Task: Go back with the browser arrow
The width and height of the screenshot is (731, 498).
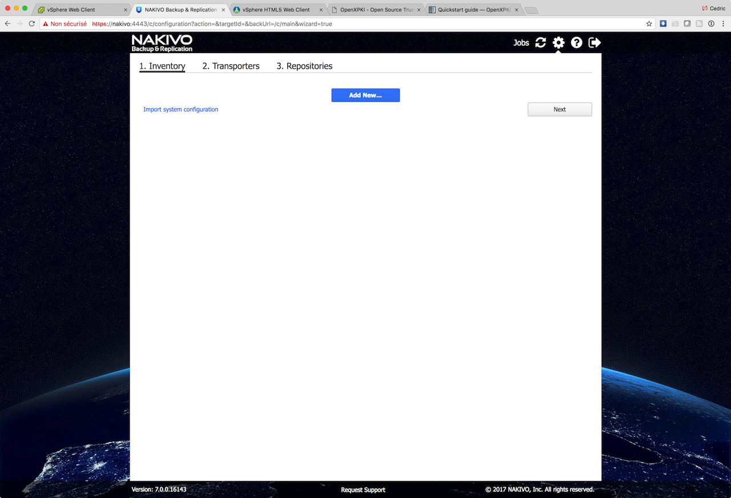Action: click(7, 24)
